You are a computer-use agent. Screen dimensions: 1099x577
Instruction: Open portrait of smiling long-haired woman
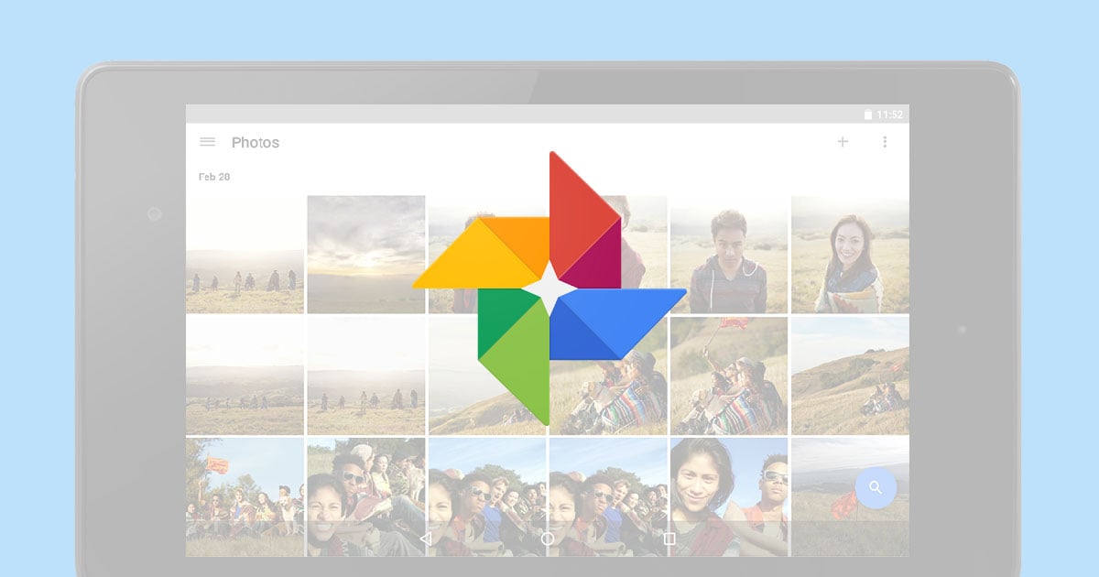(850, 254)
